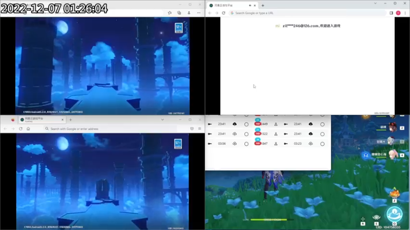Trigger the elemental burst Q skill

(x=394, y=214)
